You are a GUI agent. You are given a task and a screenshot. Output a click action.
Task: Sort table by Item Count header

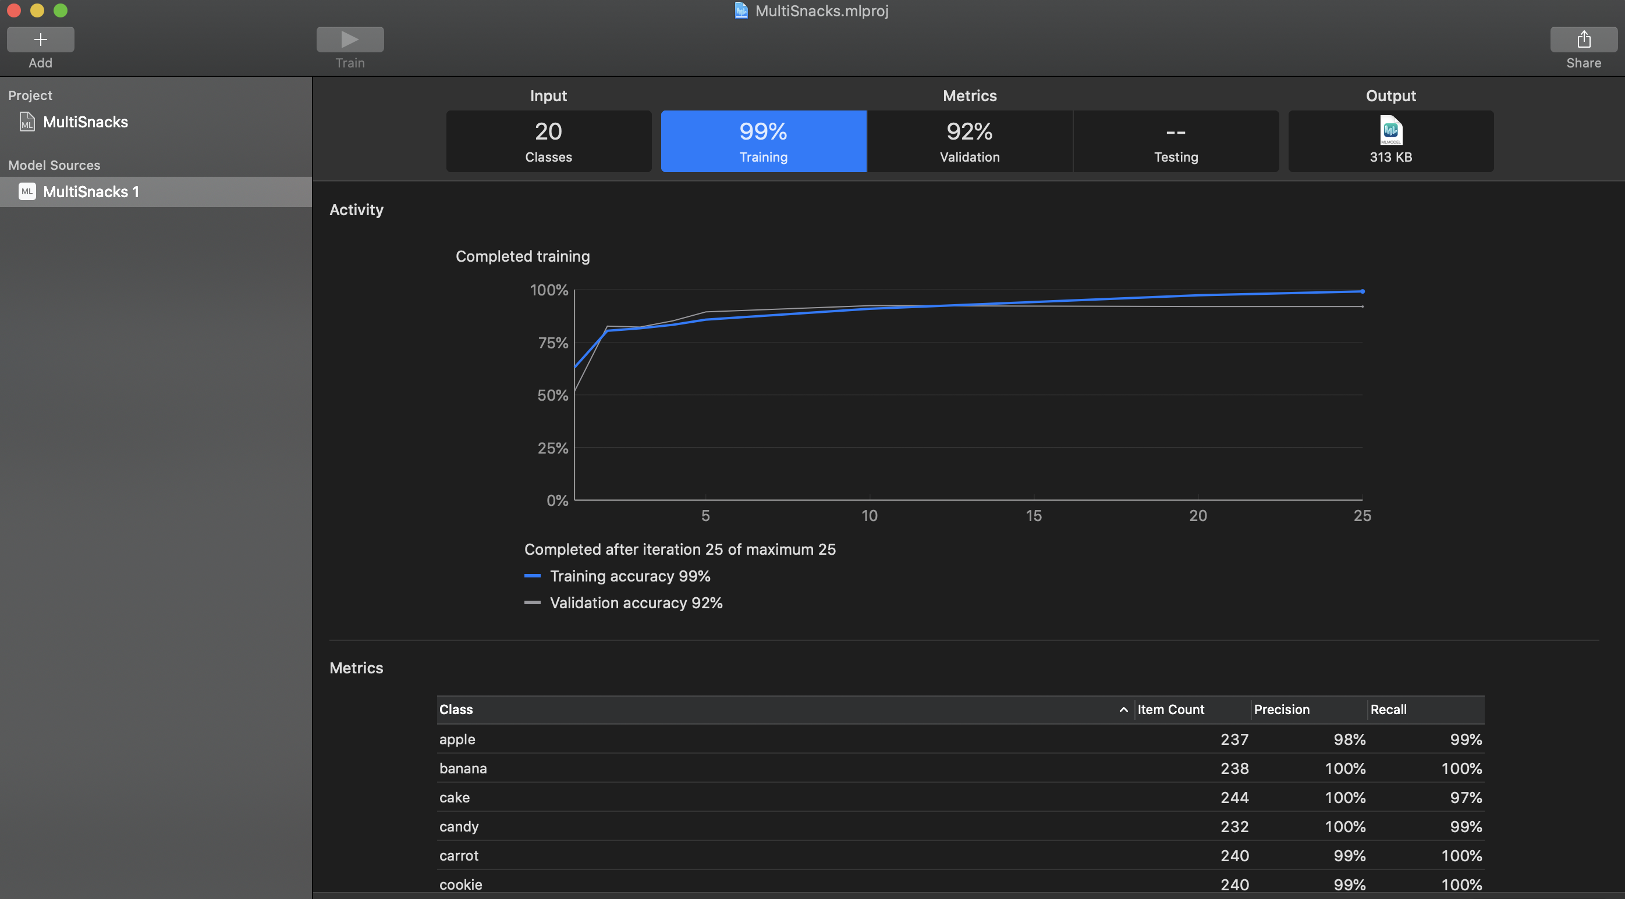(1171, 710)
